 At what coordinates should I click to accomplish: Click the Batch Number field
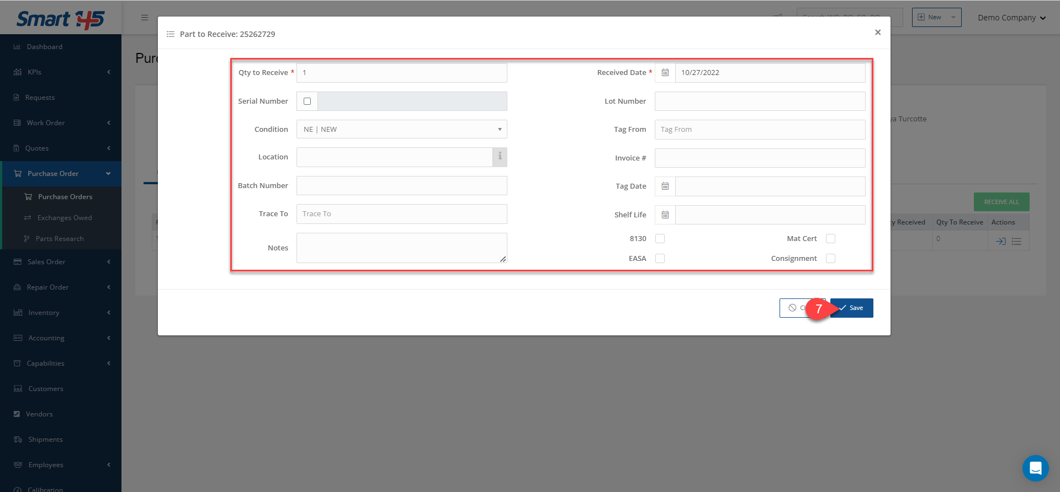click(x=402, y=186)
